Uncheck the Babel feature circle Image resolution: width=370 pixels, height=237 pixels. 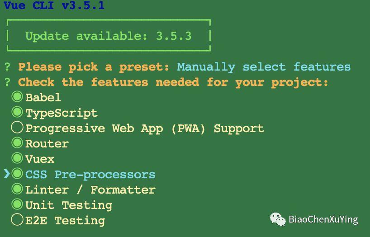[x=17, y=97]
